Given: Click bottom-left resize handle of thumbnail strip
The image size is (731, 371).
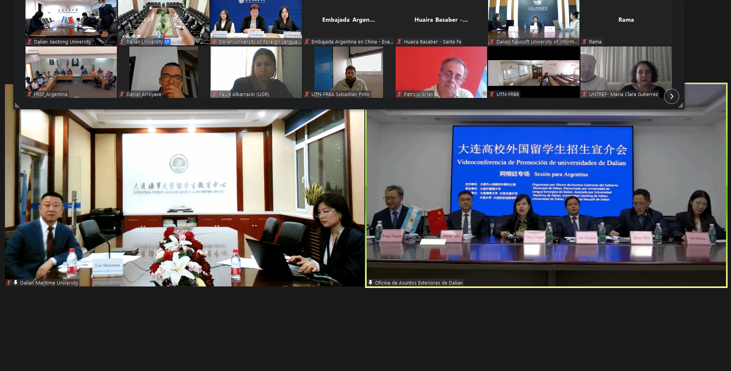Looking at the screenshot, I should [17, 106].
